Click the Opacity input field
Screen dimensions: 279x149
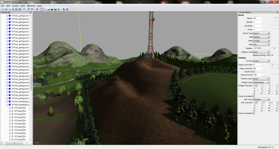click(x=257, y=22)
